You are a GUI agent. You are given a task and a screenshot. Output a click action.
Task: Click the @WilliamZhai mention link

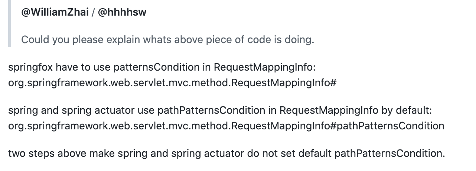tap(55, 12)
